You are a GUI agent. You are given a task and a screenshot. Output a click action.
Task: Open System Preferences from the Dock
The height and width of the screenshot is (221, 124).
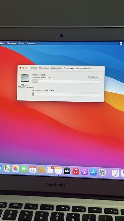point(102,172)
